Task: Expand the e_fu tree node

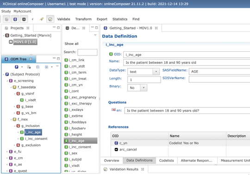Action: 7,151
